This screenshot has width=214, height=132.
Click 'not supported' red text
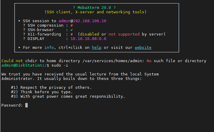(x=124, y=34)
